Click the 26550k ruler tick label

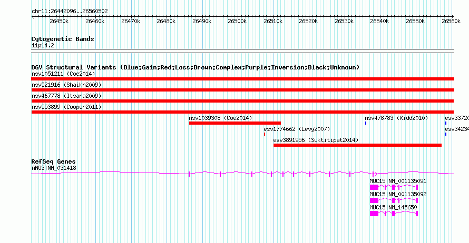[x=415, y=21]
